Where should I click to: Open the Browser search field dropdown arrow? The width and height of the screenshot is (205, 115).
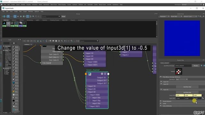tap(59, 17)
